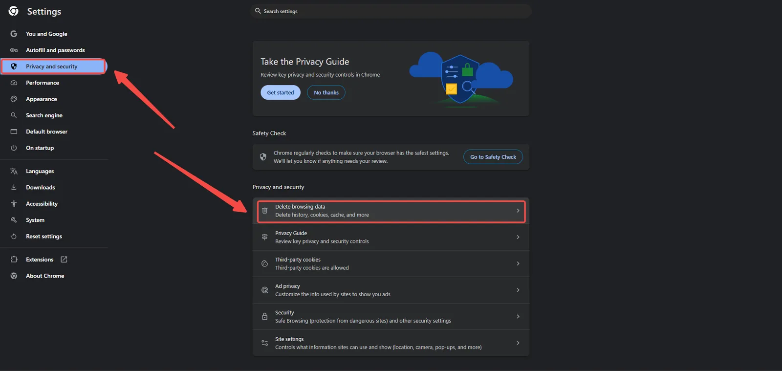Expand the Delete browsing data chevron

pyautogui.click(x=518, y=211)
